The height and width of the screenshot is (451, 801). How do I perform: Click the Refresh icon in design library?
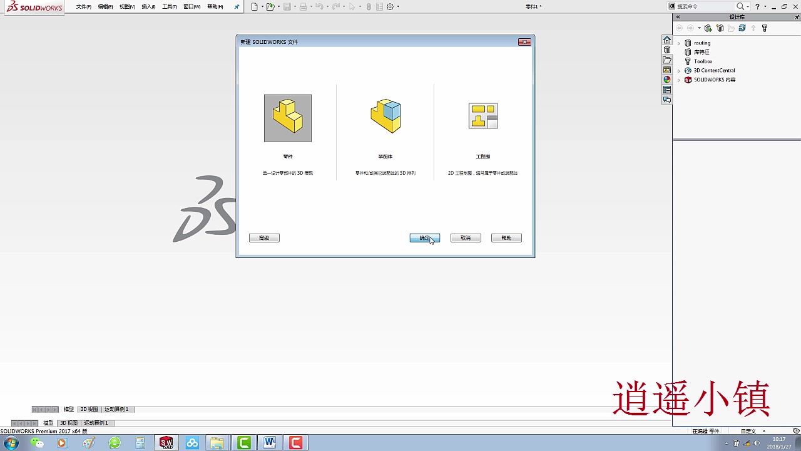742,28
